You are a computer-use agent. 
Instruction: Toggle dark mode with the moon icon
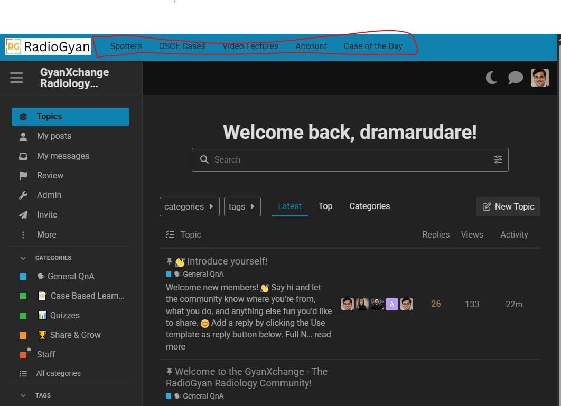[491, 78]
